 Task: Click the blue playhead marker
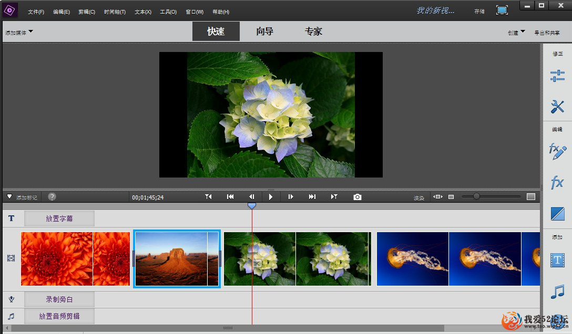tap(252, 206)
